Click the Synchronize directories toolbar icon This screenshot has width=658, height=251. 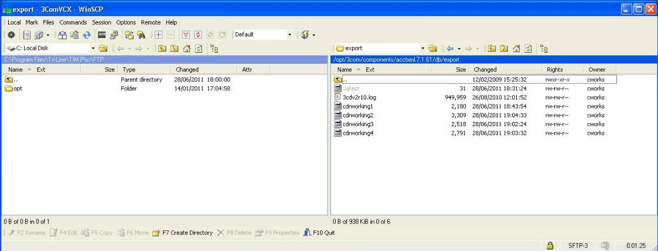(87, 35)
